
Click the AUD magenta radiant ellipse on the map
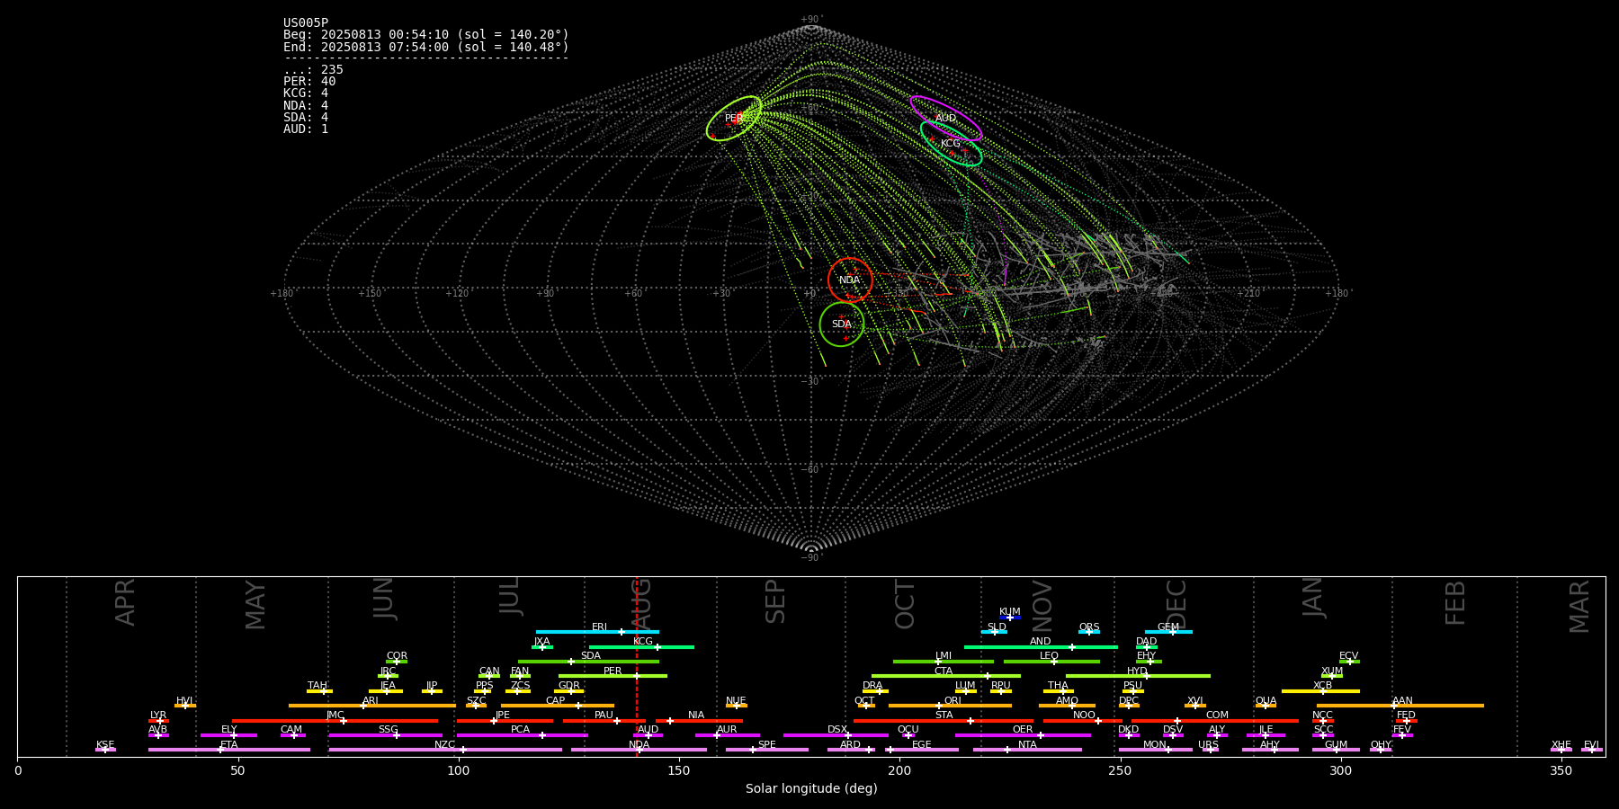click(945, 119)
